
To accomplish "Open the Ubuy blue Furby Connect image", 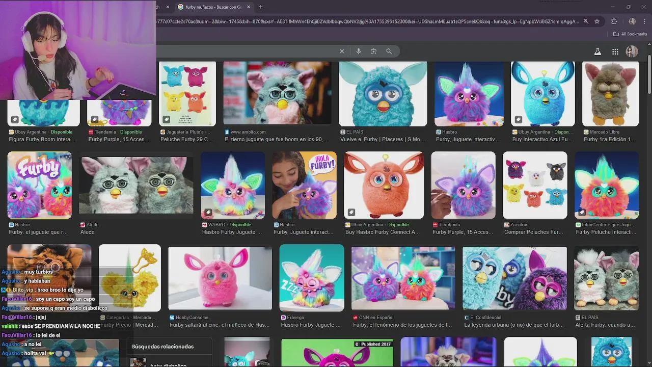I will tap(543, 94).
